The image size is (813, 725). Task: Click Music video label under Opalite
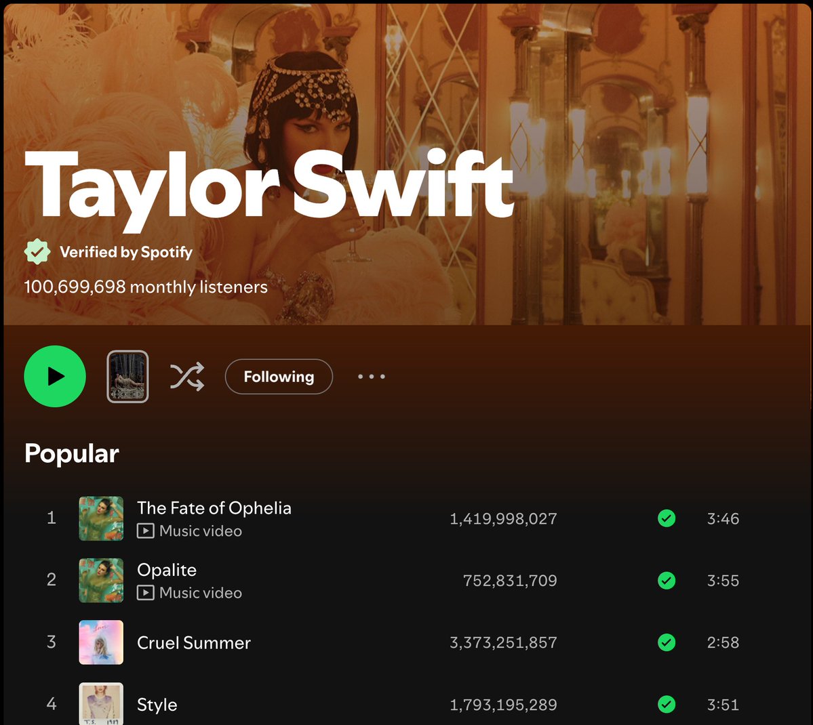[201, 593]
